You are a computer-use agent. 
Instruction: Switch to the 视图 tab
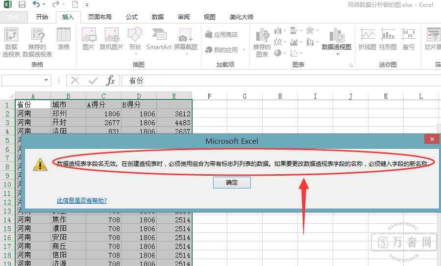pos(210,17)
